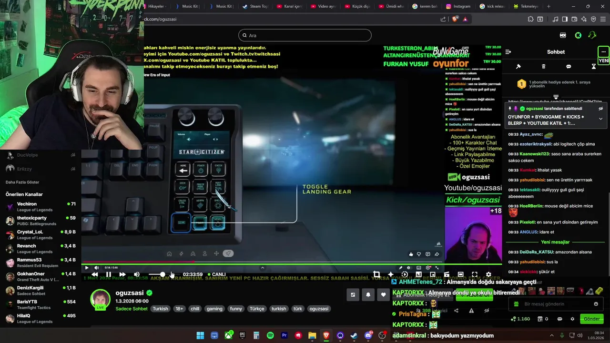610x343 pixels.
Task: Click the Brave Shields icon in address bar
Action: (455, 19)
